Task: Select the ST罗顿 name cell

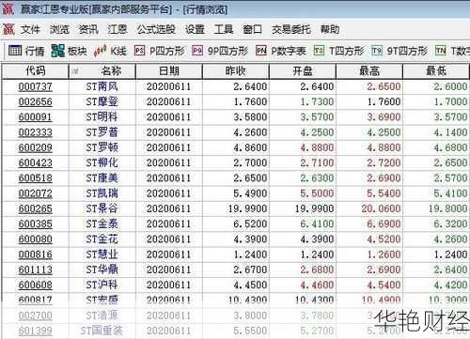Action: tap(102, 147)
